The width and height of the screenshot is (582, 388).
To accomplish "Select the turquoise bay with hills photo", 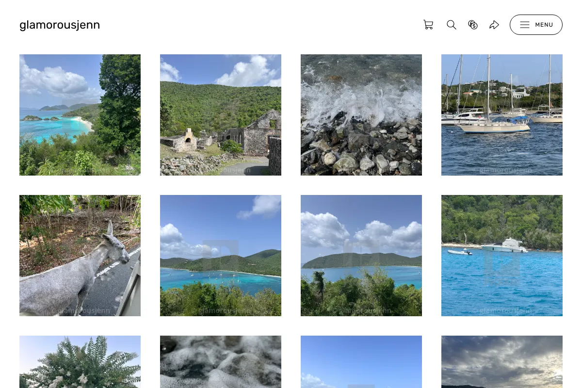I will pos(221,256).
